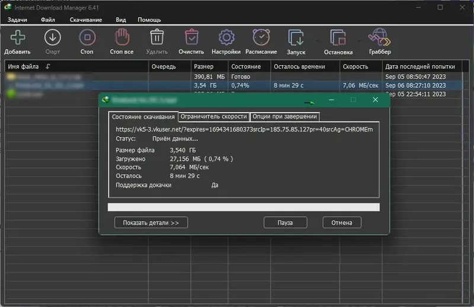Click the Очистить clipboard icon

tap(191, 37)
